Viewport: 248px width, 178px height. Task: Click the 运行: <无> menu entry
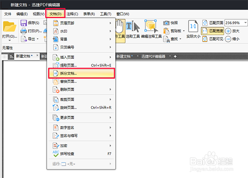point(82,164)
